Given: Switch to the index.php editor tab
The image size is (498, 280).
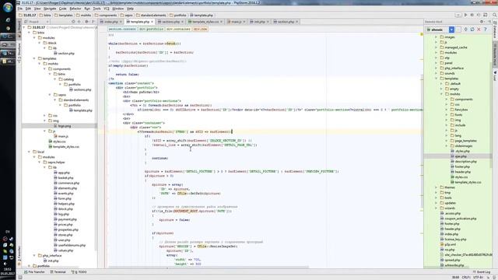Looking at the screenshot, I should pos(111,22).
